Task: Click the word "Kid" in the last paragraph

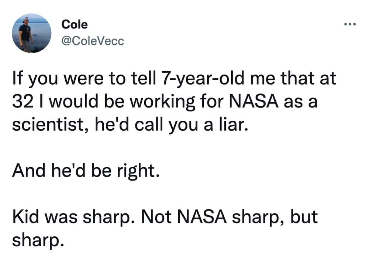Action: (x=25, y=216)
